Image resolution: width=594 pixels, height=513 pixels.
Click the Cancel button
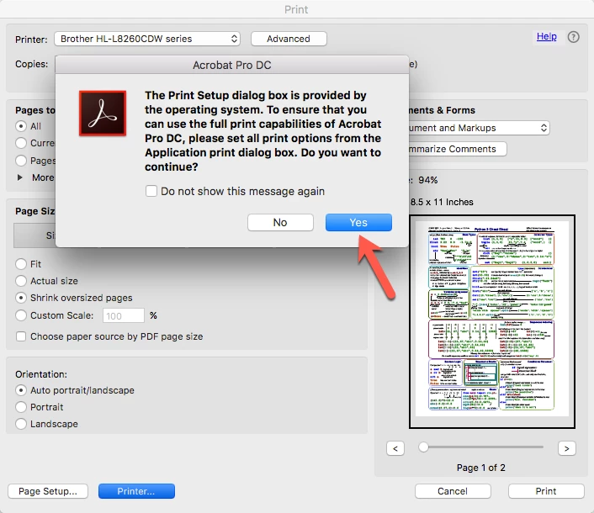[x=453, y=491]
